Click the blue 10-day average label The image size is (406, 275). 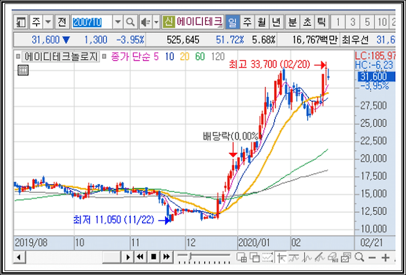[x=170, y=56]
